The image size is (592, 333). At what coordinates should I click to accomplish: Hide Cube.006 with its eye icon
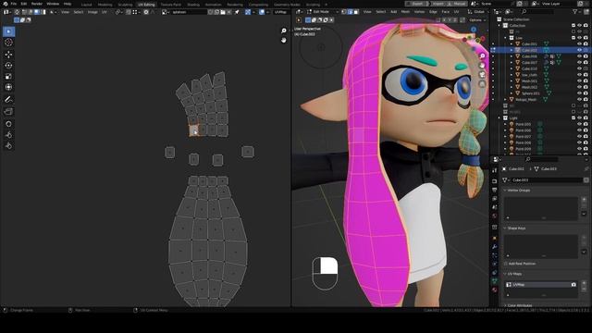coord(580,56)
